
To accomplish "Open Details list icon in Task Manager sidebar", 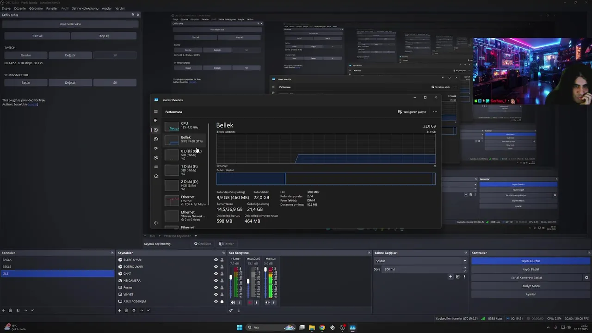I will click(x=156, y=167).
